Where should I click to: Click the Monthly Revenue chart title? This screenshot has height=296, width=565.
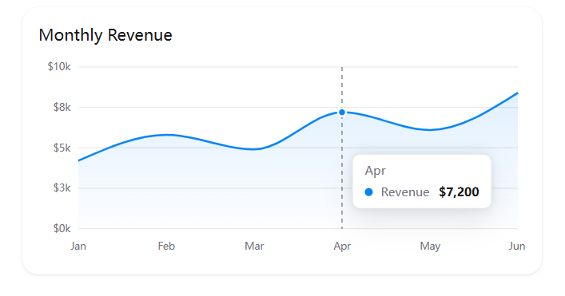point(105,35)
